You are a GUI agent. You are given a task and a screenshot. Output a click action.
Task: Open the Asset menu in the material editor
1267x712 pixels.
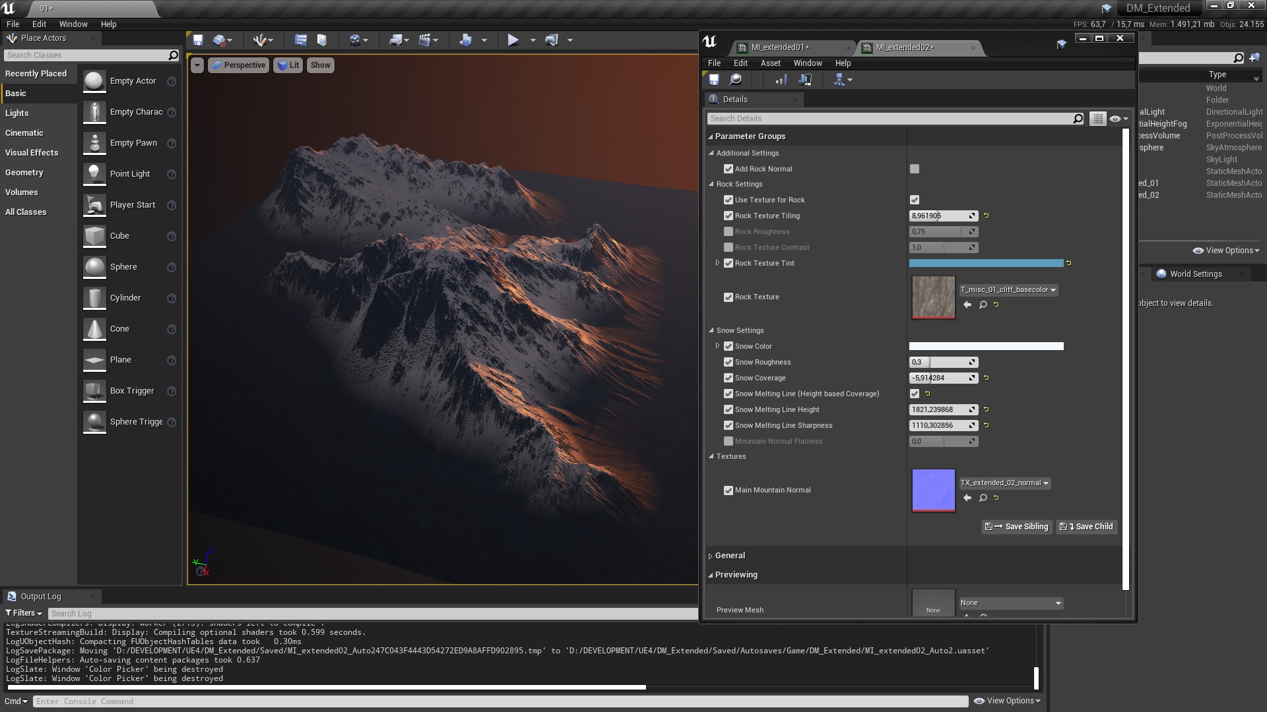click(x=770, y=63)
